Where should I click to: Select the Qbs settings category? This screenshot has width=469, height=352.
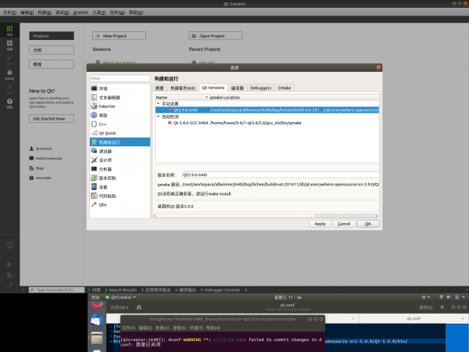[103, 205]
